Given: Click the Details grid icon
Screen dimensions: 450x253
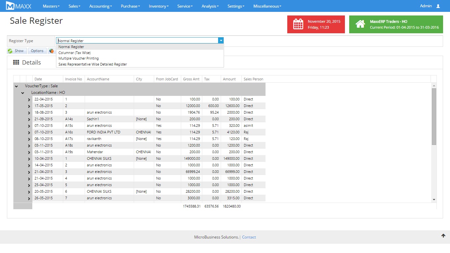Looking at the screenshot, I should coord(16,63).
